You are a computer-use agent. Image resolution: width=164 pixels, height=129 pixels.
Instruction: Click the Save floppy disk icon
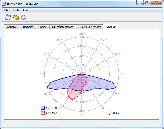click(x=24, y=17)
